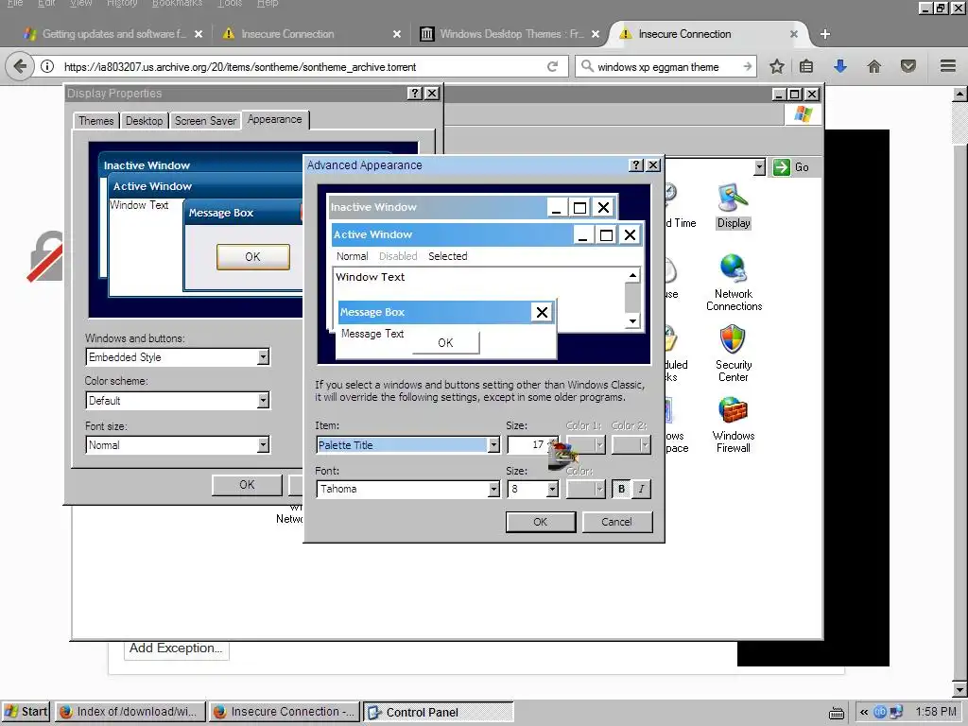Open Windows Firewall icon

click(x=734, y=424)
